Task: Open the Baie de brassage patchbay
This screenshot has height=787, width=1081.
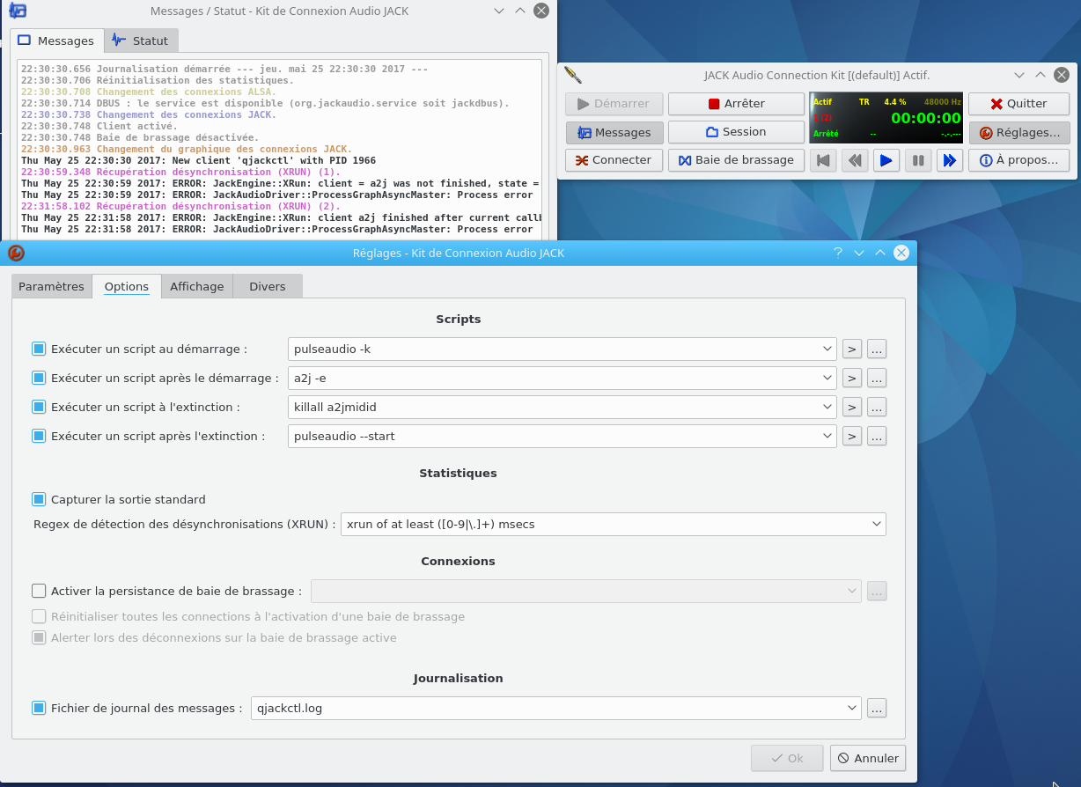Action: coord(736,160)
